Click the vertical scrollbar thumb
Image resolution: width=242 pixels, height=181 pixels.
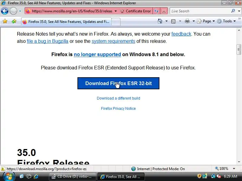tap(239, 49)
